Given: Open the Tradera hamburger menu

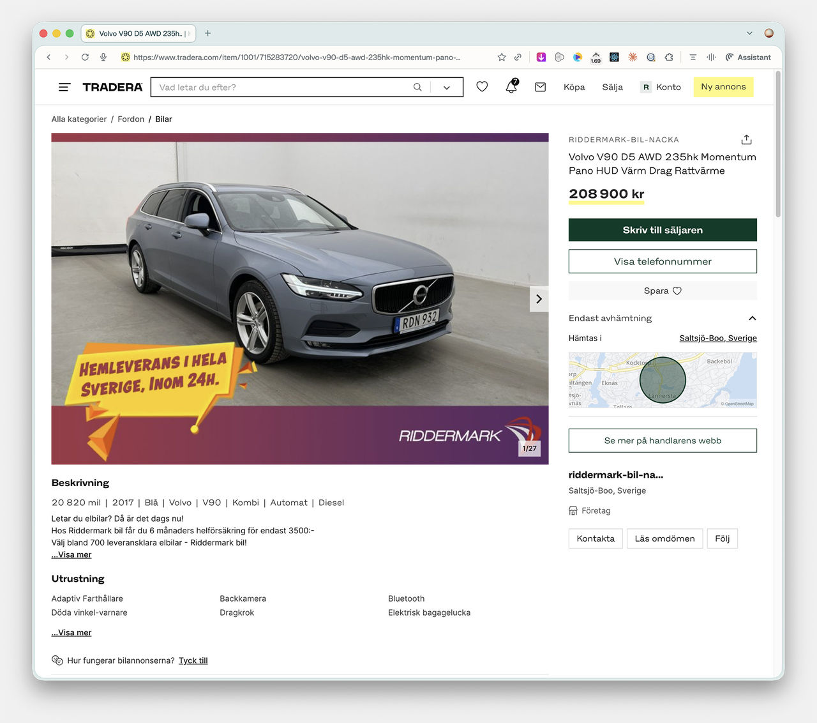Looking at the screenshot, I should (64, 87).
